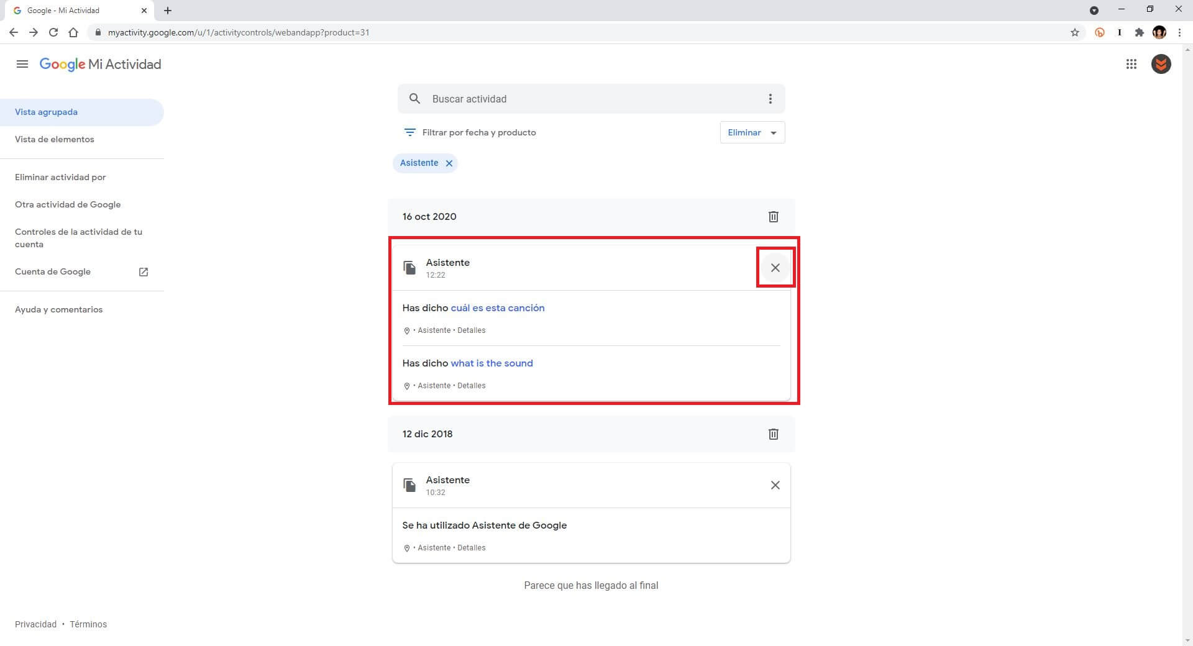Go forward in browser history
1193x646 pixels.
click(34, 32)
